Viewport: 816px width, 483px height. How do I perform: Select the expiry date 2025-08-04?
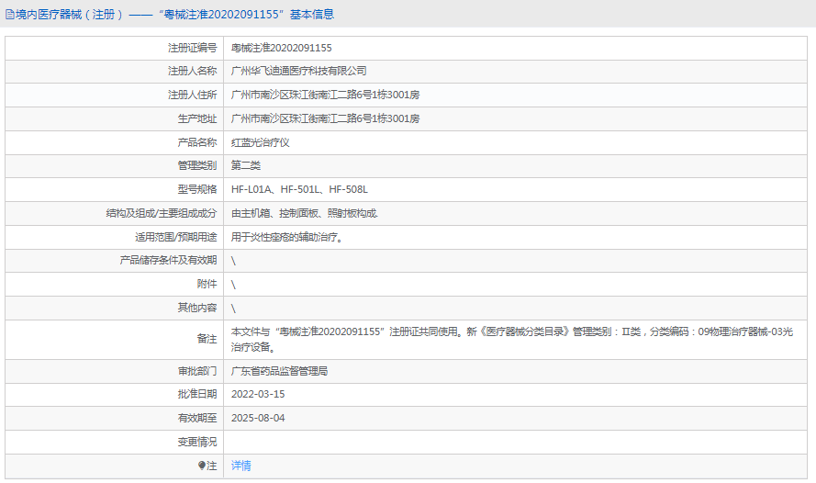coord(258,418)
